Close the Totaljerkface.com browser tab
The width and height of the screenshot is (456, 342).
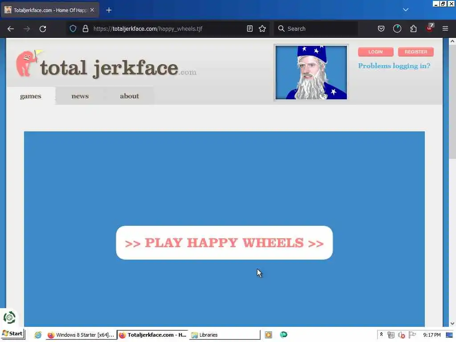pyautogui.click(x=92, y=10)
